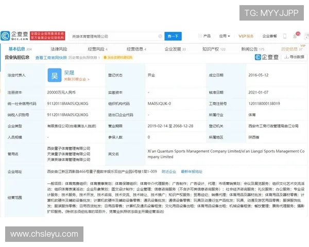Open VIP服务 in the header
This screenshot has height=247, width=309.
click(246, 36)
